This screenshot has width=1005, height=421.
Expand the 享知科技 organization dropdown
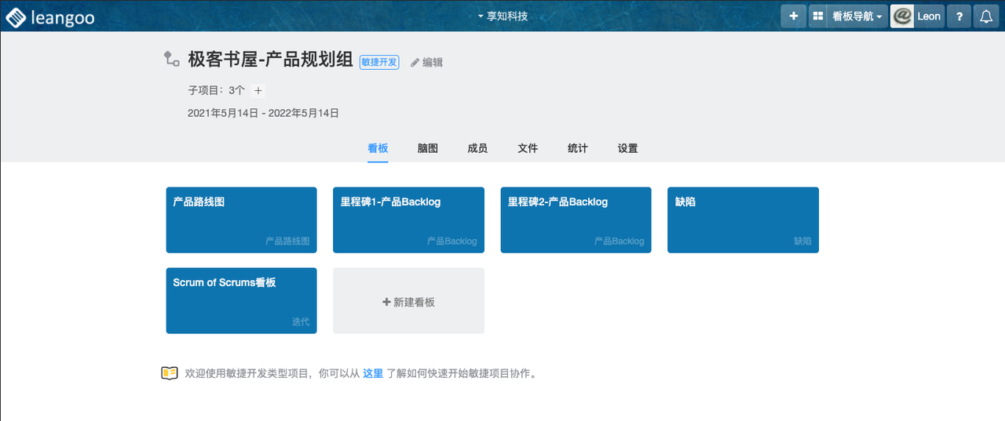(502, 16)
